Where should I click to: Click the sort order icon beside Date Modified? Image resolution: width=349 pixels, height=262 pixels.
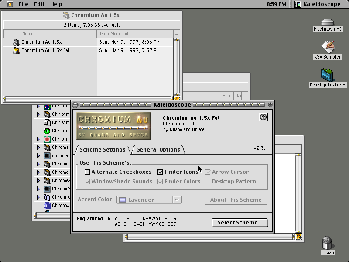(x=177, y=34)
